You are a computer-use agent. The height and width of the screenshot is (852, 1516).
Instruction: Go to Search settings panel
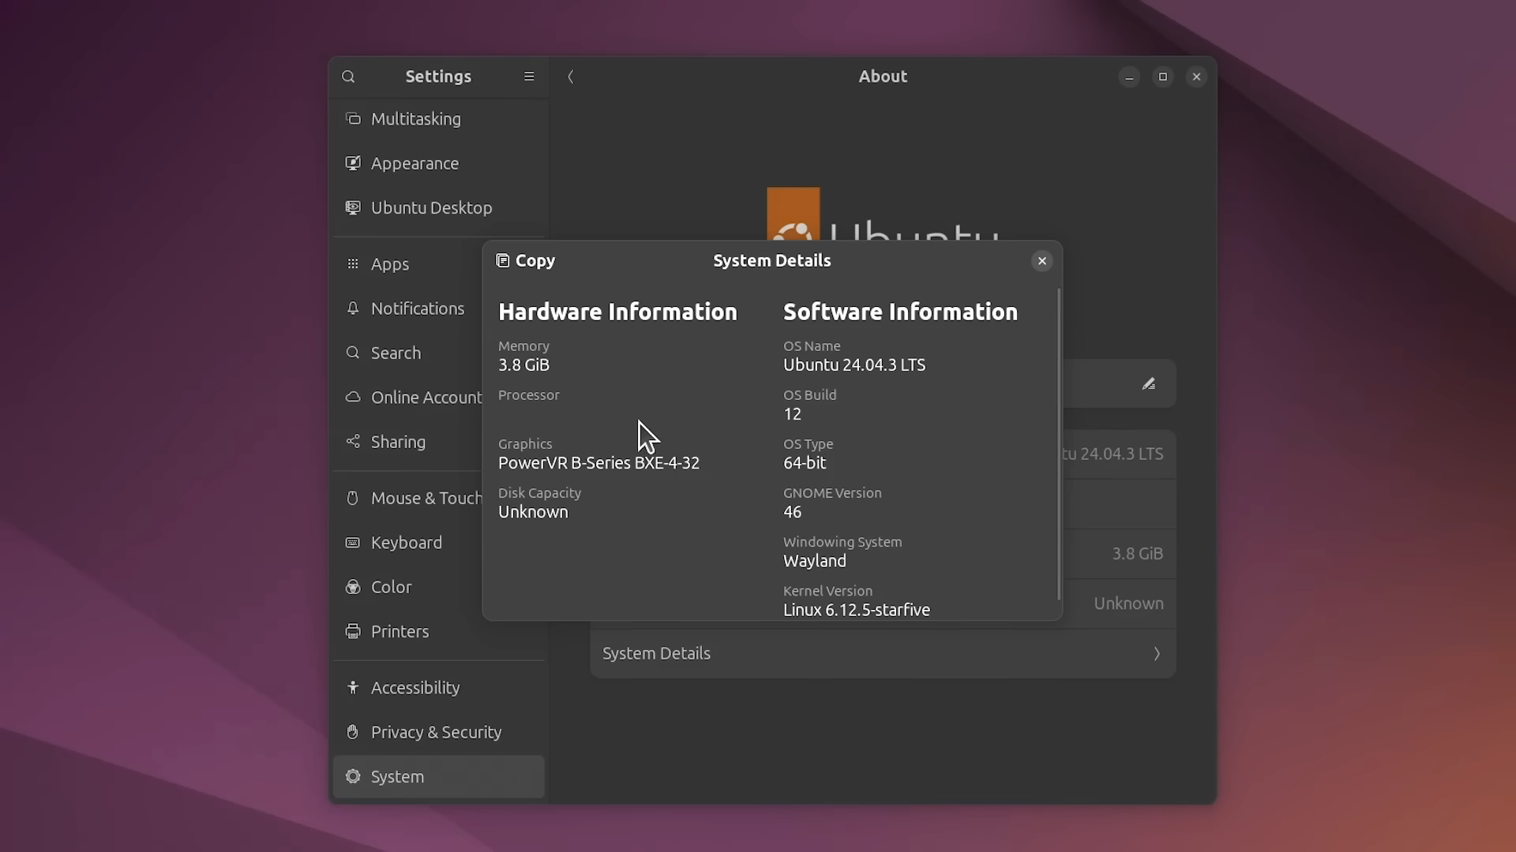click(x=396, y=353)
